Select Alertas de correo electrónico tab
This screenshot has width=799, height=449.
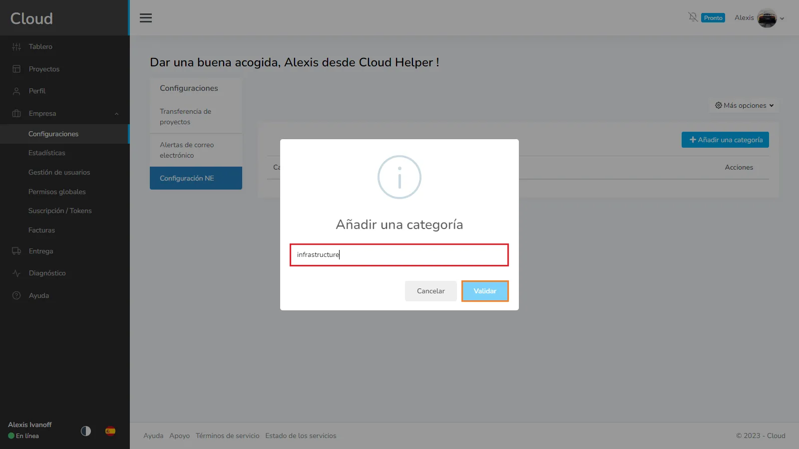196,150
